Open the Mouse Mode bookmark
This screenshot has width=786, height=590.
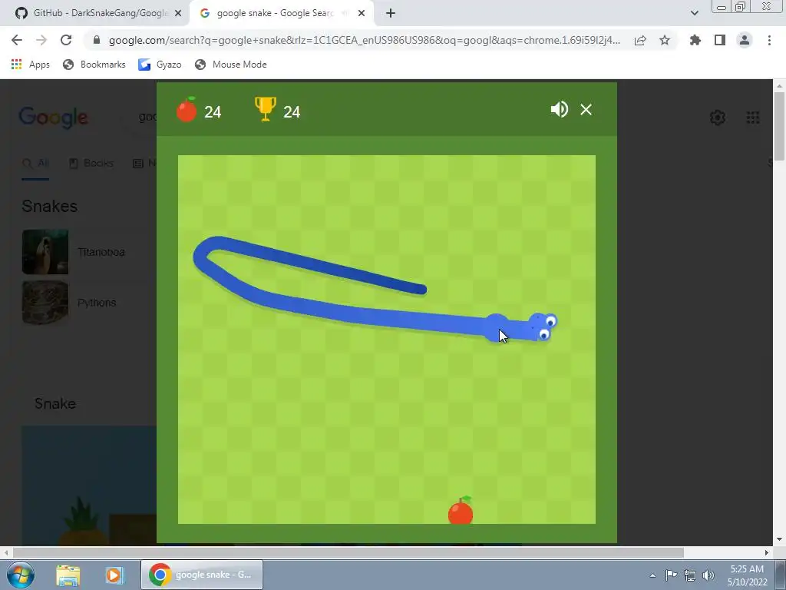click(x=231, y=65)
